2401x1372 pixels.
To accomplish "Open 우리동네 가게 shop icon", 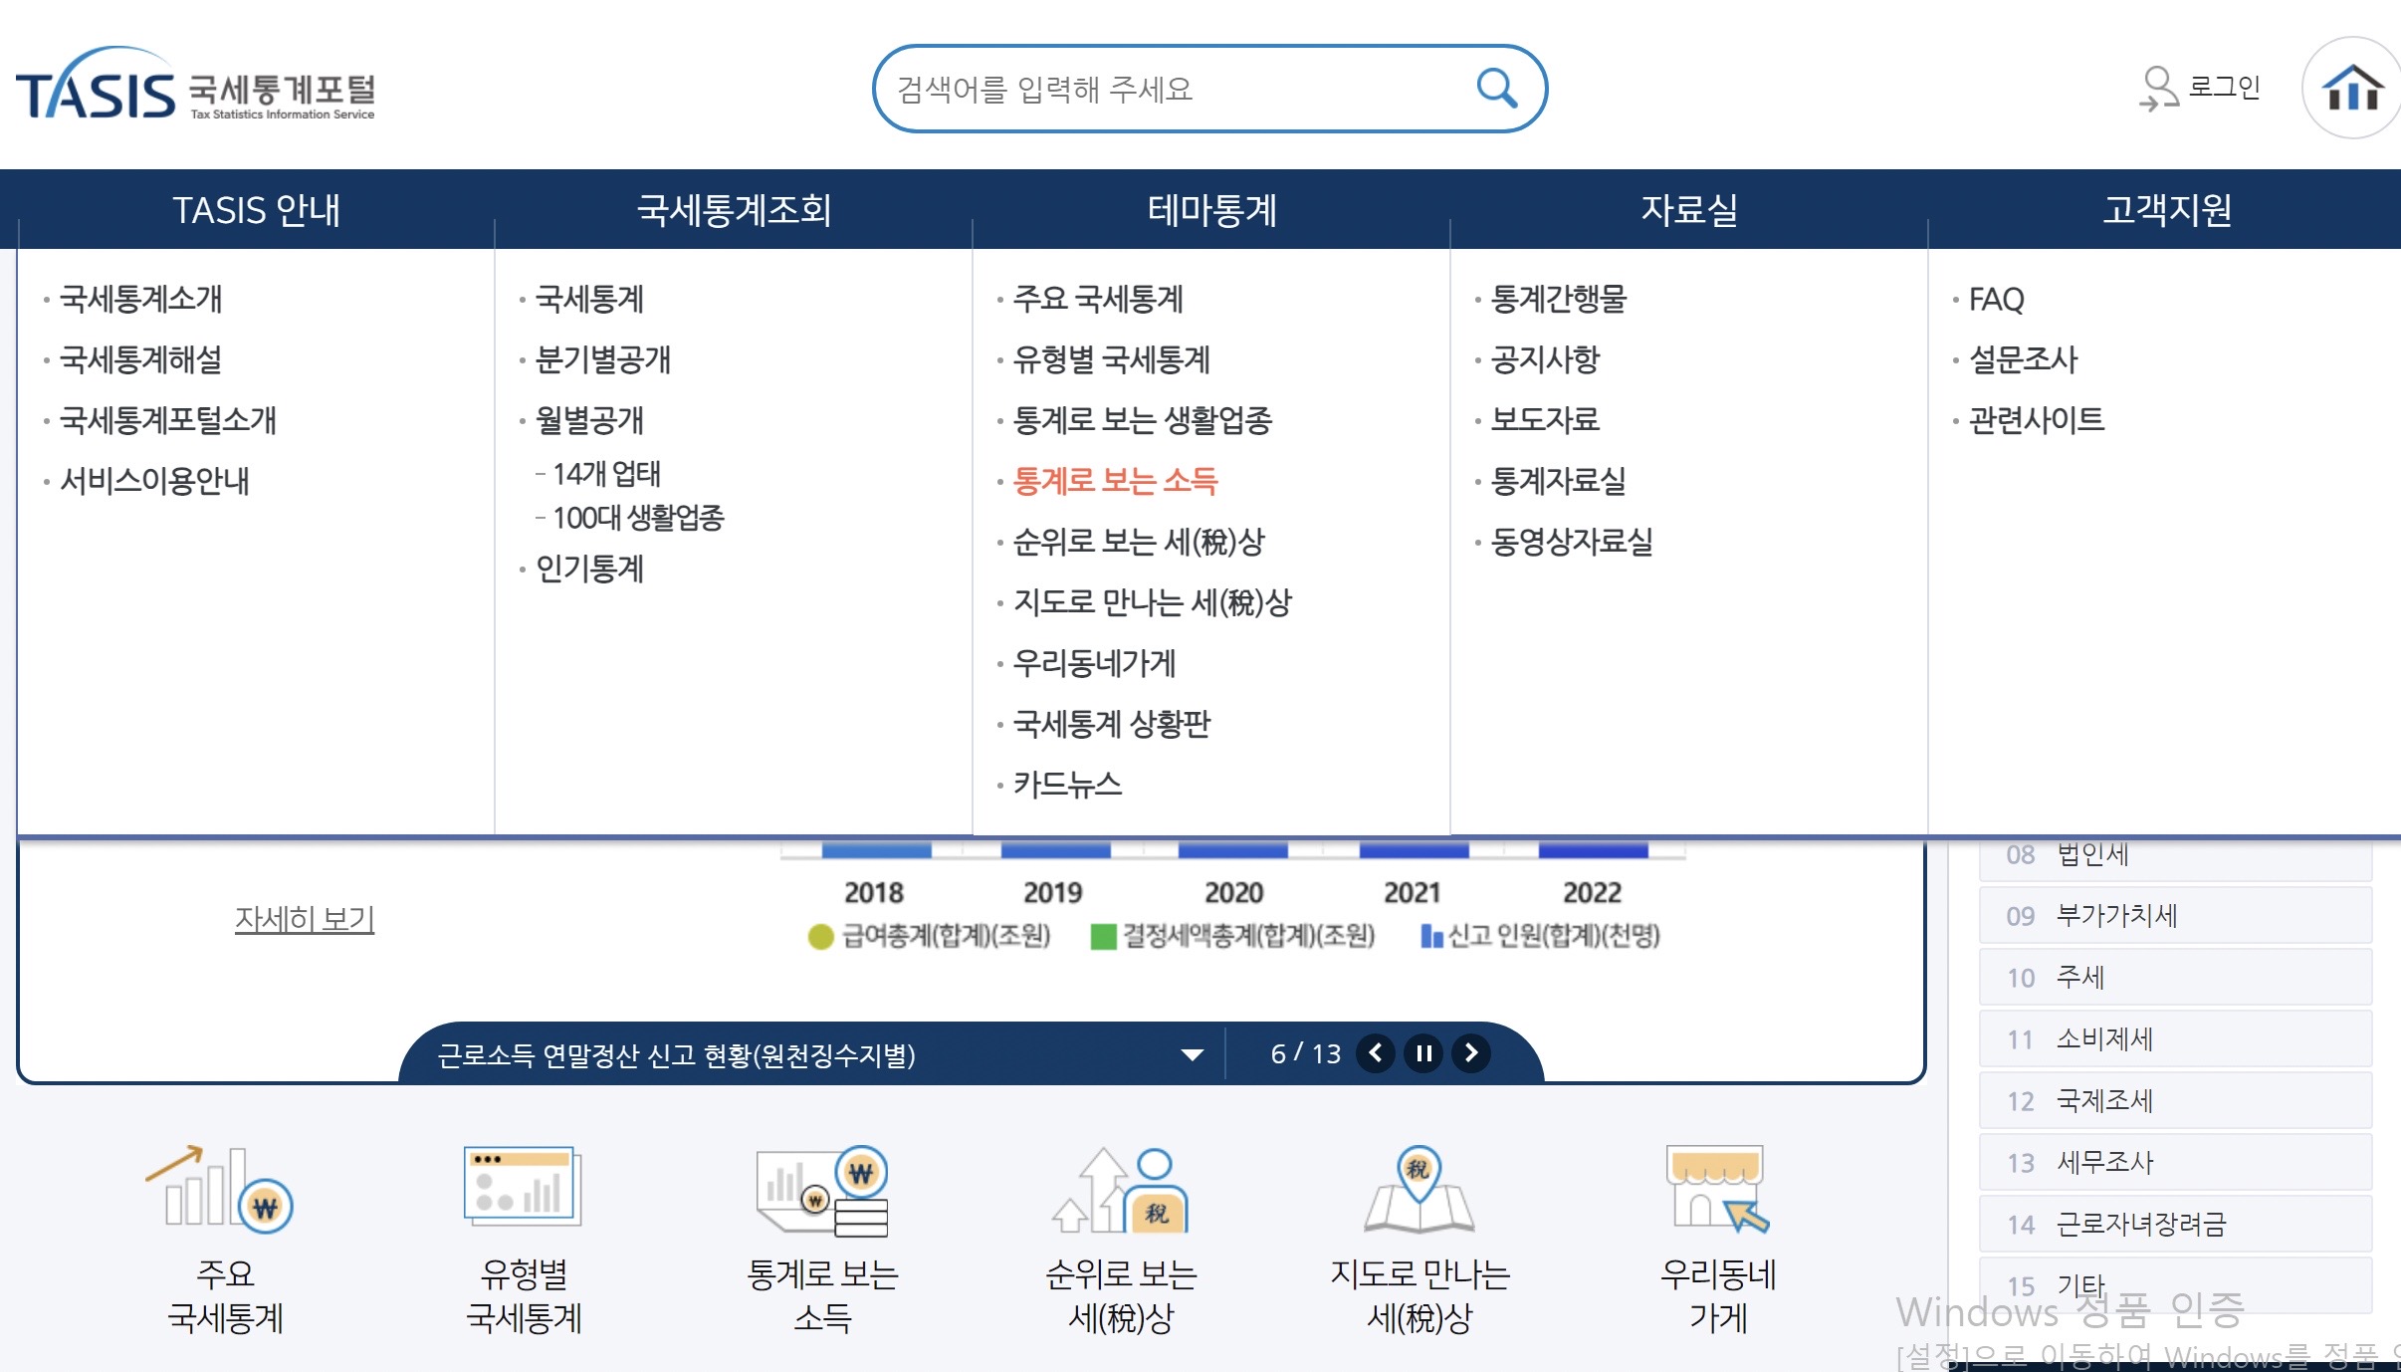I will point(1717,1190).
